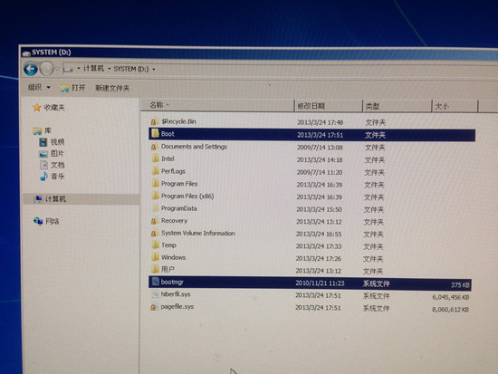Screen dimensions: 498x374
Task: Click the Program Files (x86) name
Action: (x=187, y=197)
